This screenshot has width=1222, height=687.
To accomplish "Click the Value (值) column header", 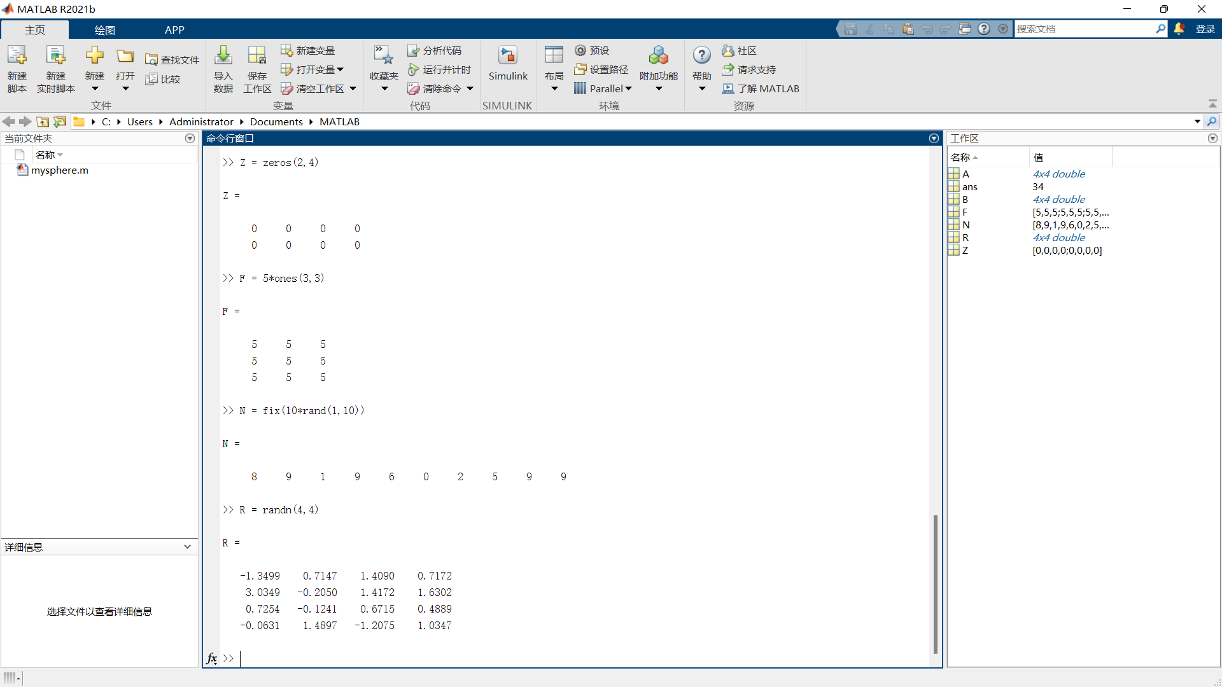I will click(1071, 157).
